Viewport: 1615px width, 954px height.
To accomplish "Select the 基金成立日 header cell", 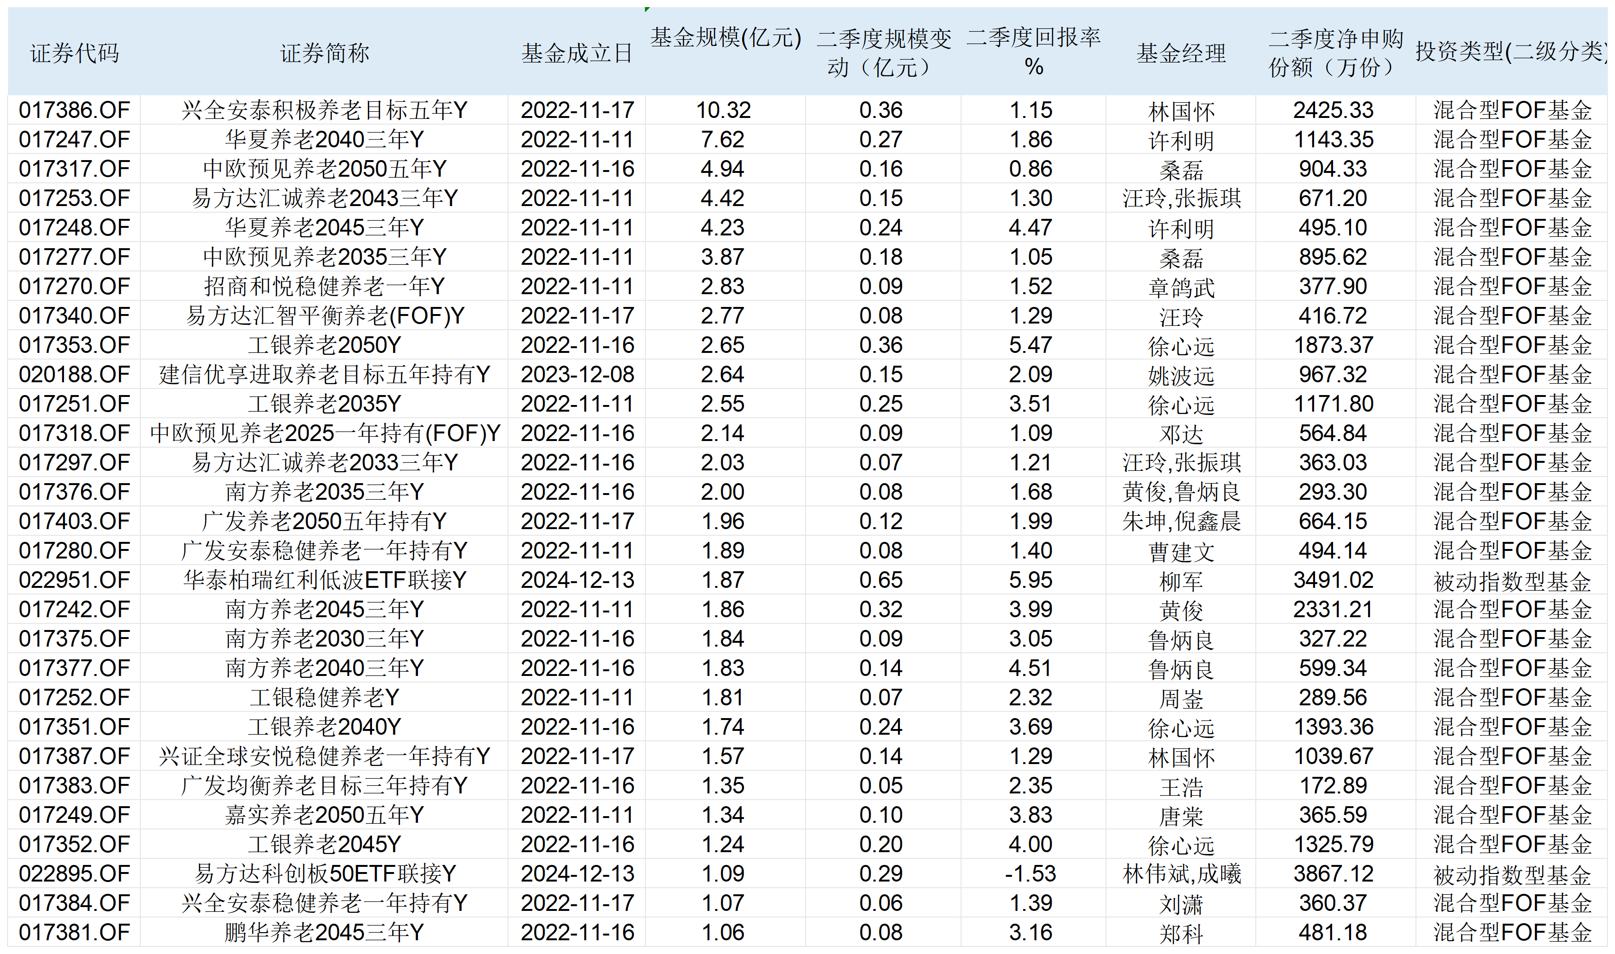I will tap(577, 53).
